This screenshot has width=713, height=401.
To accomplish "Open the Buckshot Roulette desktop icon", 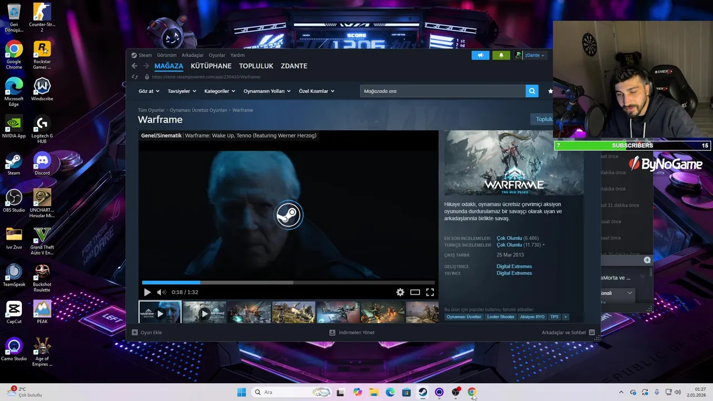I will tap(42, 278).
